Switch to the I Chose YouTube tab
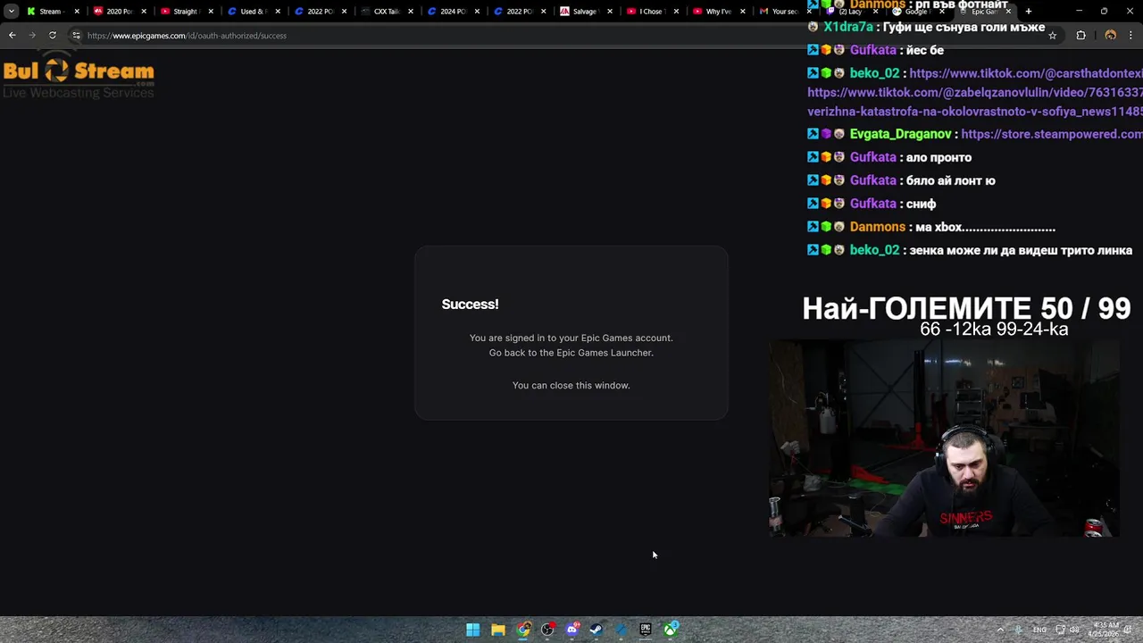1143x643 pixels. (653, 12)
